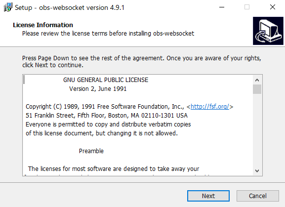Cancel the obs-websocket setup
This screenshot has width=285, height=207.
258,196
